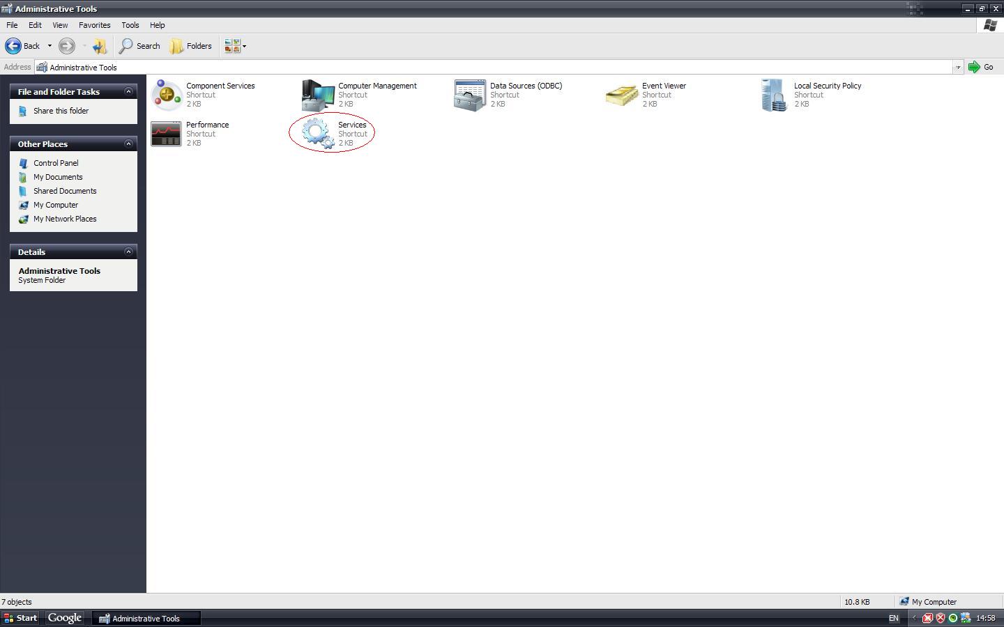
Task: Click the first red X tray icon
Action: [x=927, y=618]
